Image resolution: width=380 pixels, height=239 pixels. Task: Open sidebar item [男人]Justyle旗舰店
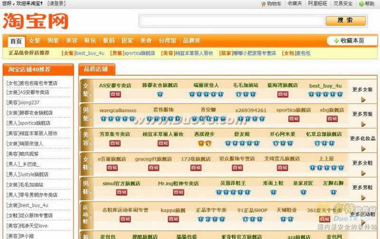[x=28, y=174]
